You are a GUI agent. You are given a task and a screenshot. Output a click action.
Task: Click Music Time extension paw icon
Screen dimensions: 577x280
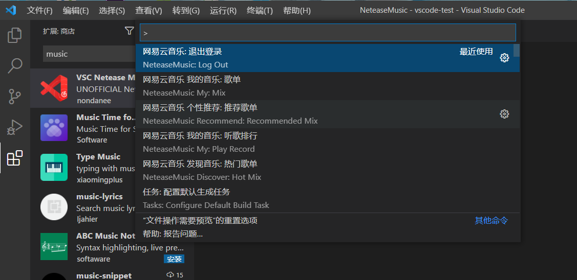54,128
